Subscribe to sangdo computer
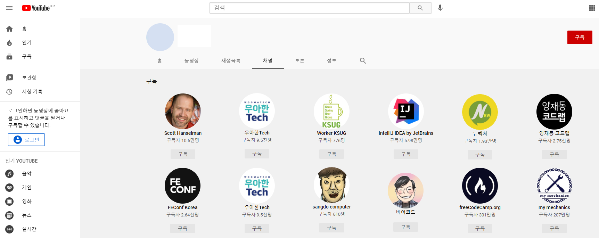This screenshot has width=599, height=238. (331, 228)
